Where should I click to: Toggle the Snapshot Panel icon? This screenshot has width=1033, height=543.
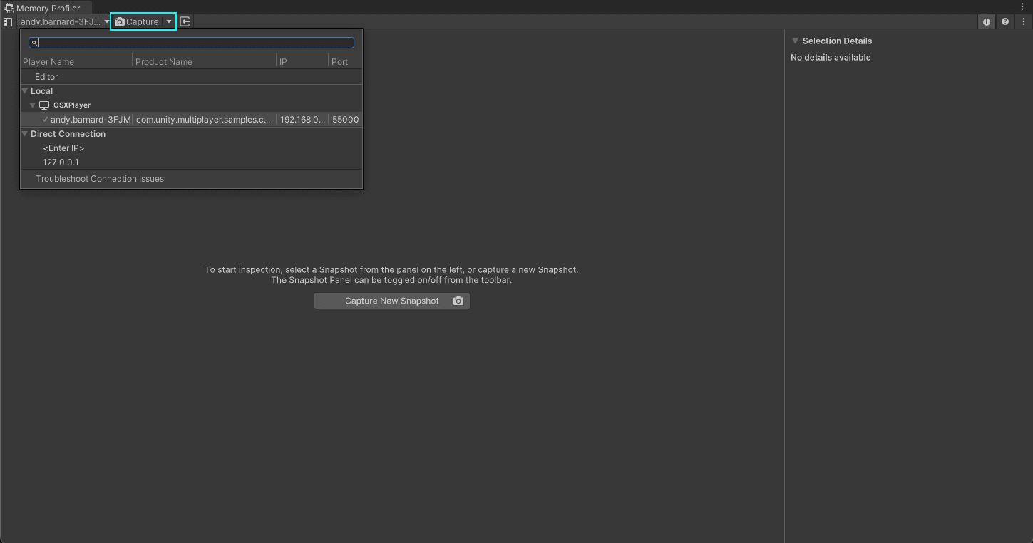tap(8, 21)
